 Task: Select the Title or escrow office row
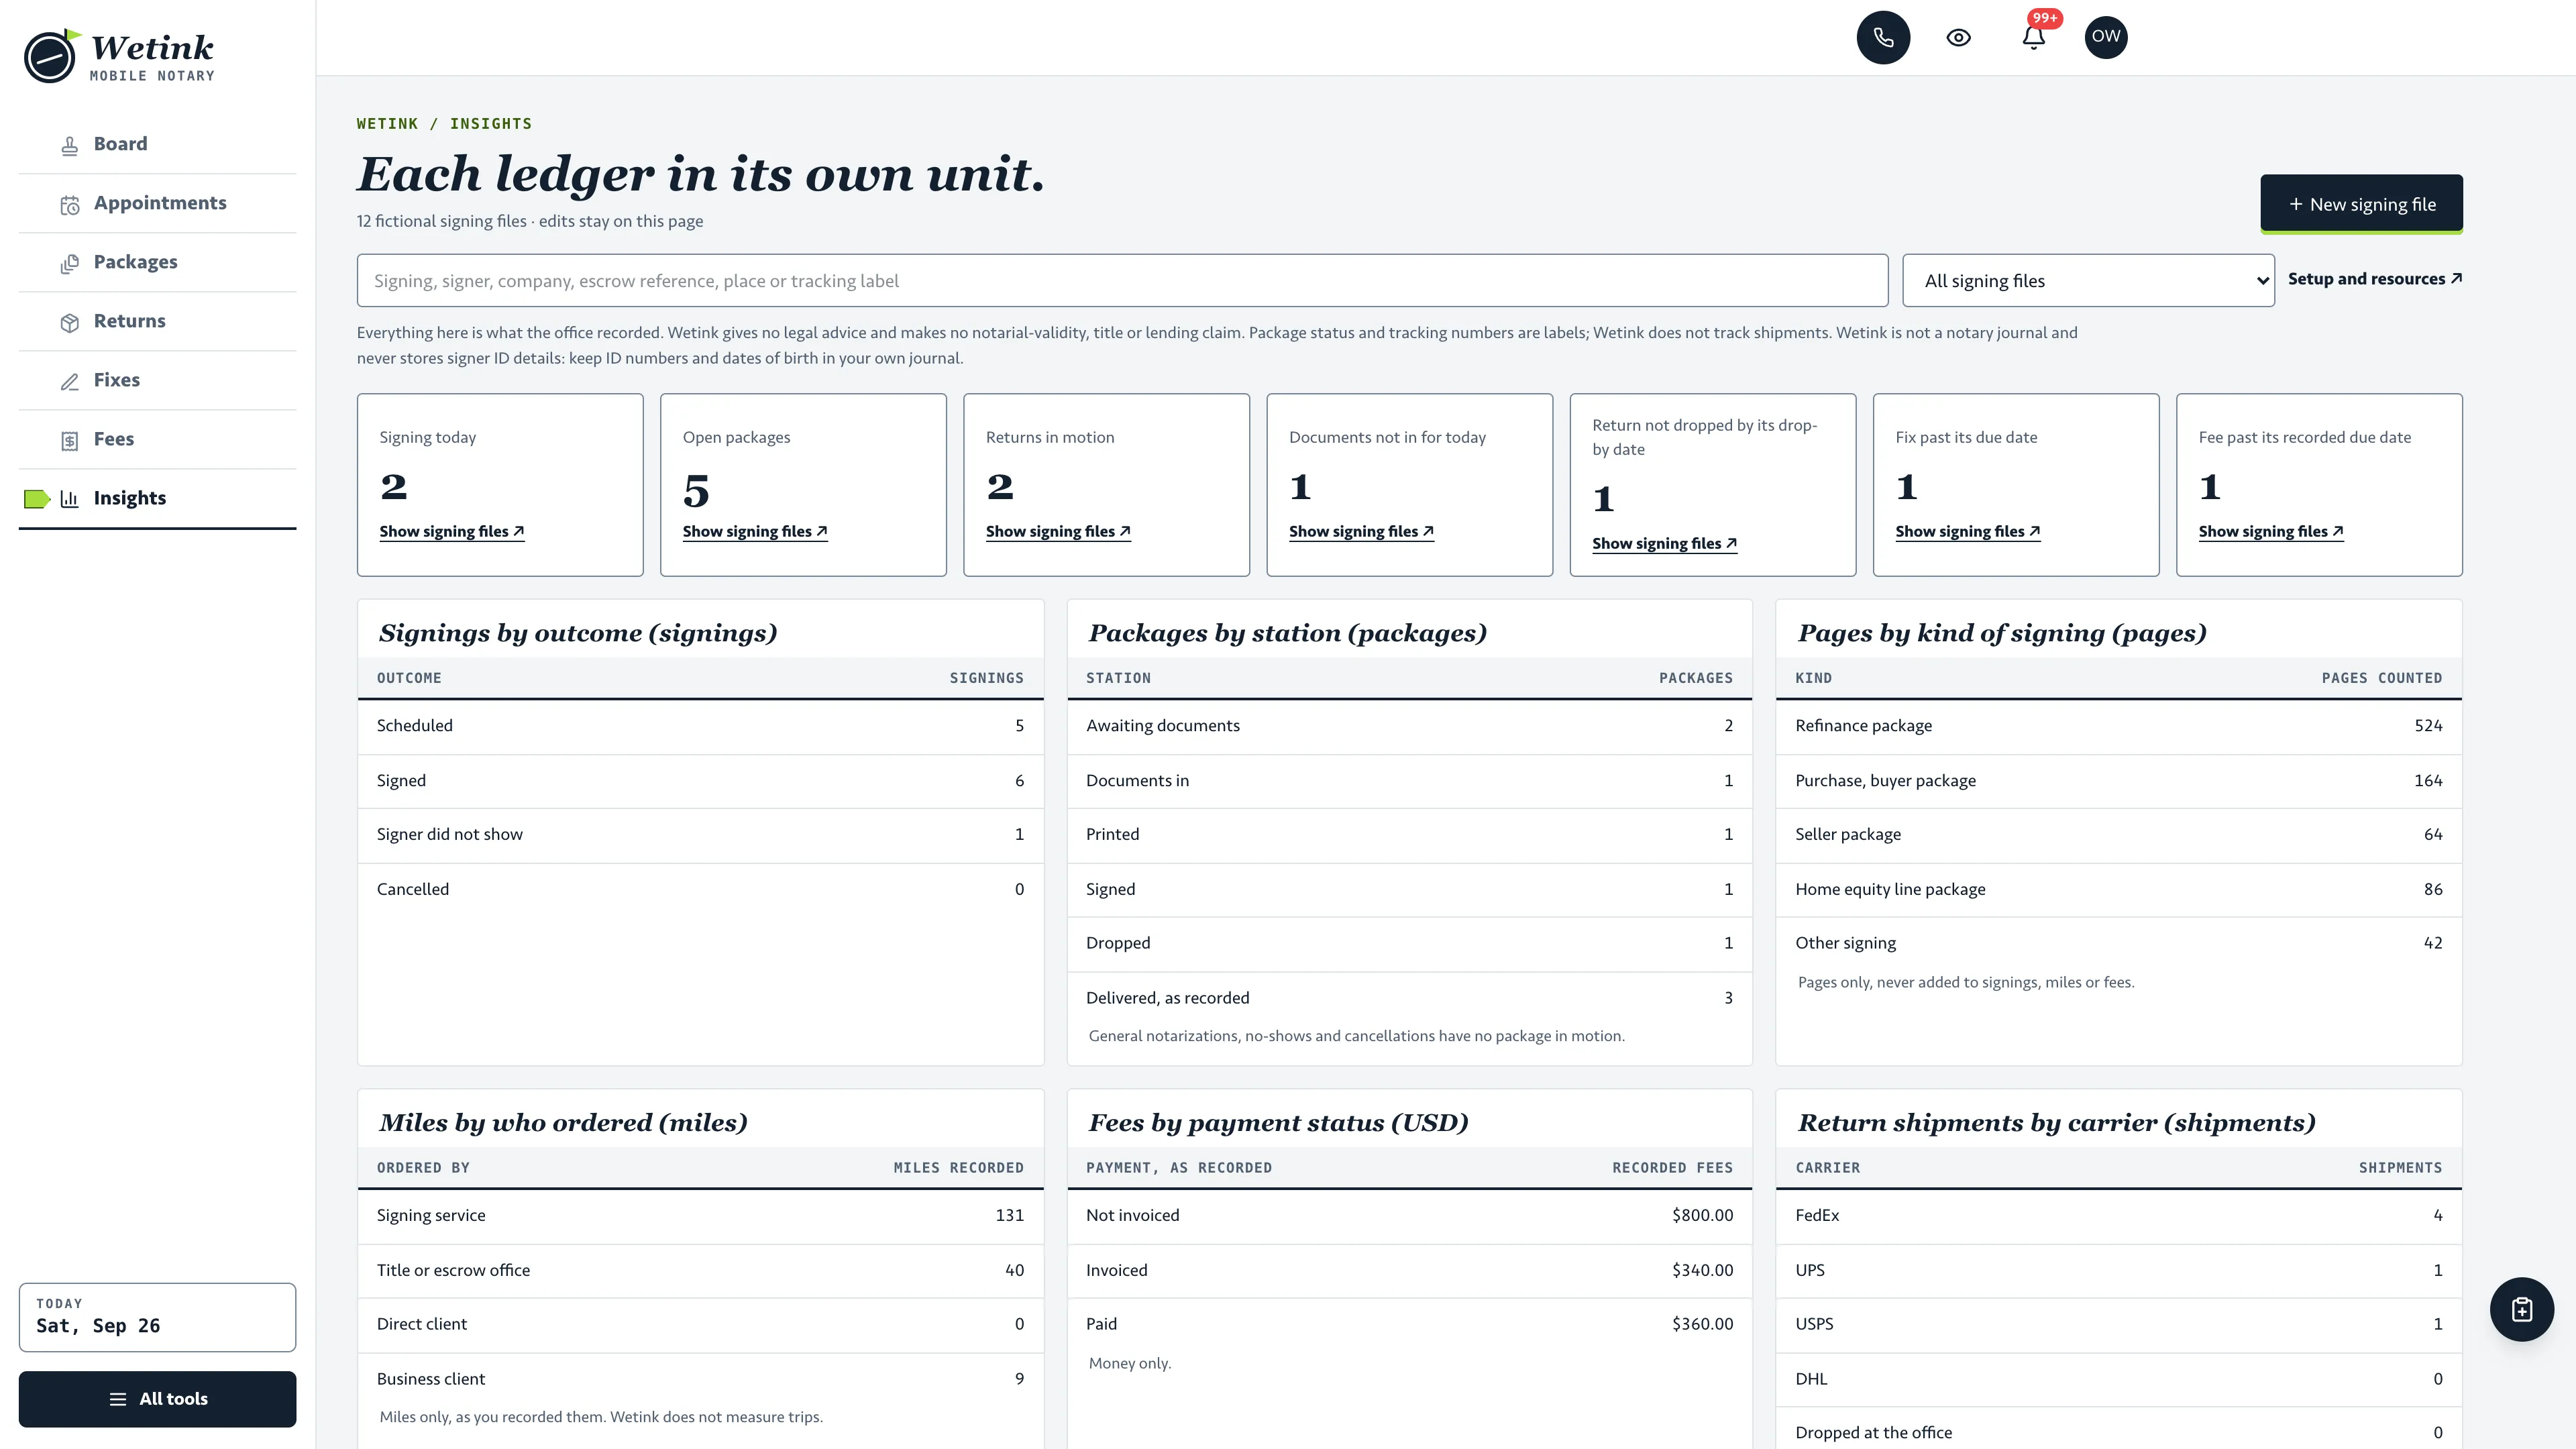[700, 1271]
